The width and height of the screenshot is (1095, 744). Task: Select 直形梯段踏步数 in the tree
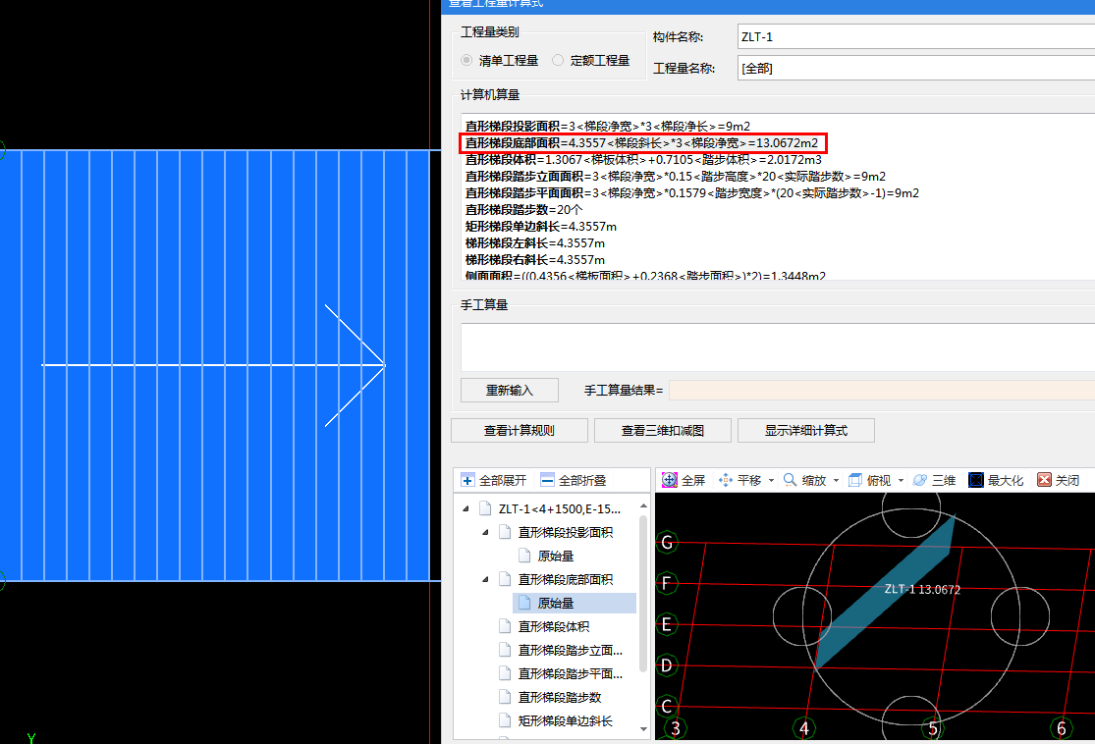(560, 697)
